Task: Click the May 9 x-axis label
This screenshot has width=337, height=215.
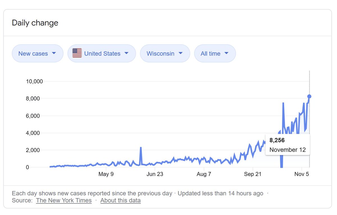Action: tap(106, 174)
